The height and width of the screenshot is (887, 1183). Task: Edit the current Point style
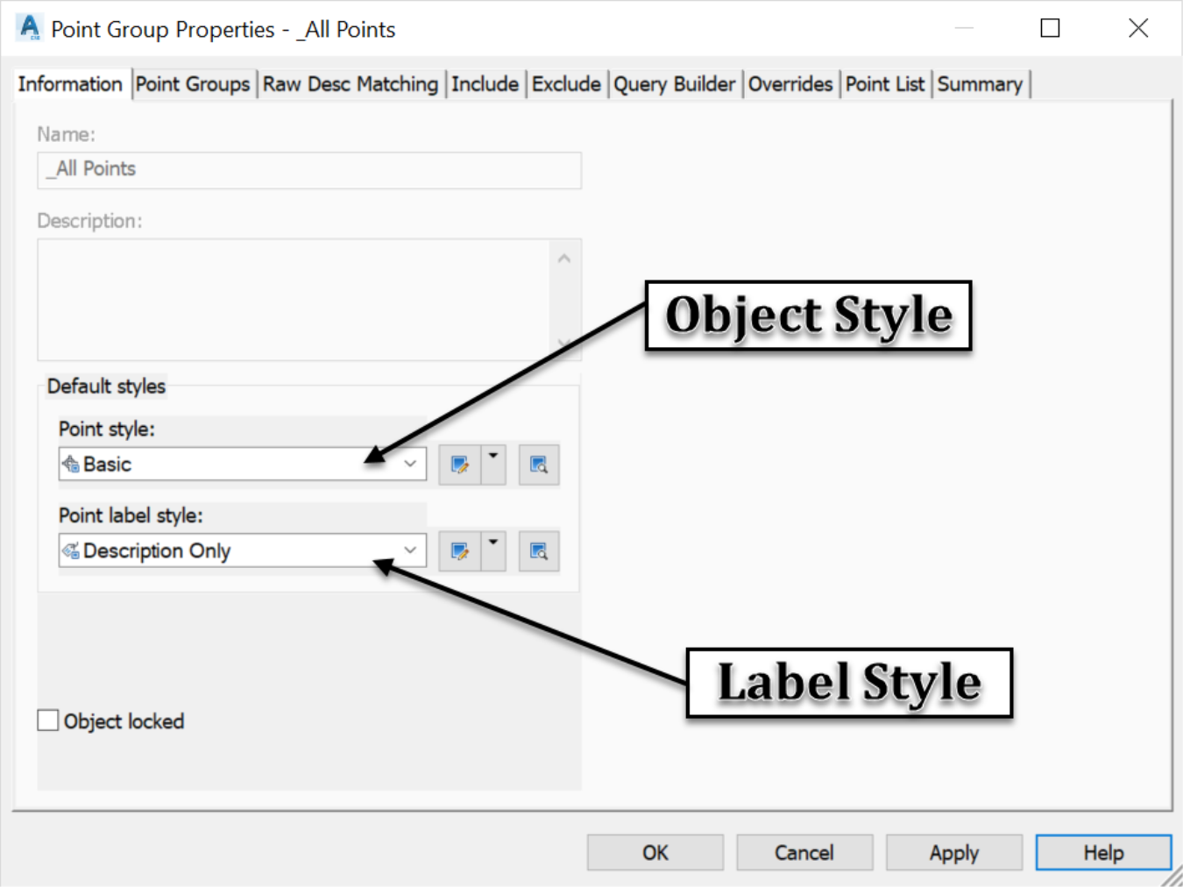point(459,465)
